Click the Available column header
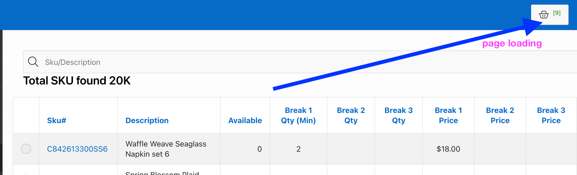This screenshot has height=175, width=577. coord(245,120)
